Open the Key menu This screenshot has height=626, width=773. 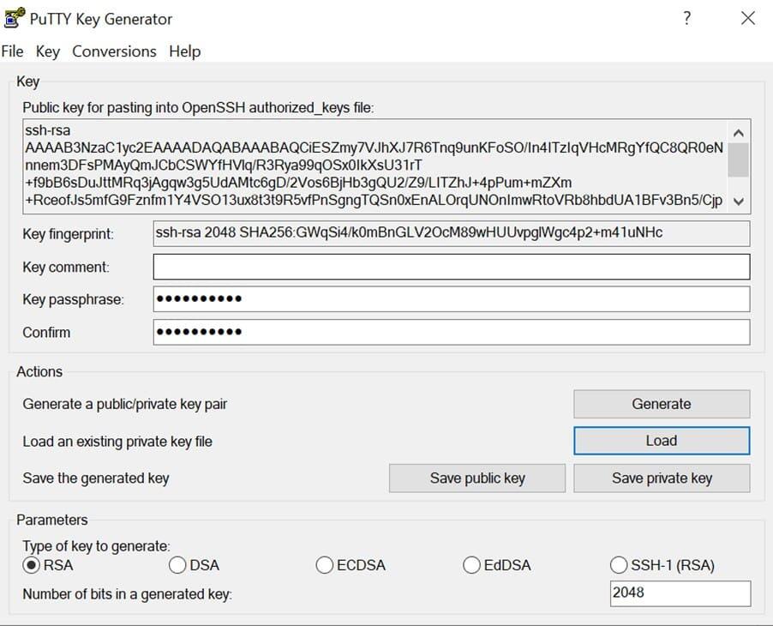pos(48,51)
